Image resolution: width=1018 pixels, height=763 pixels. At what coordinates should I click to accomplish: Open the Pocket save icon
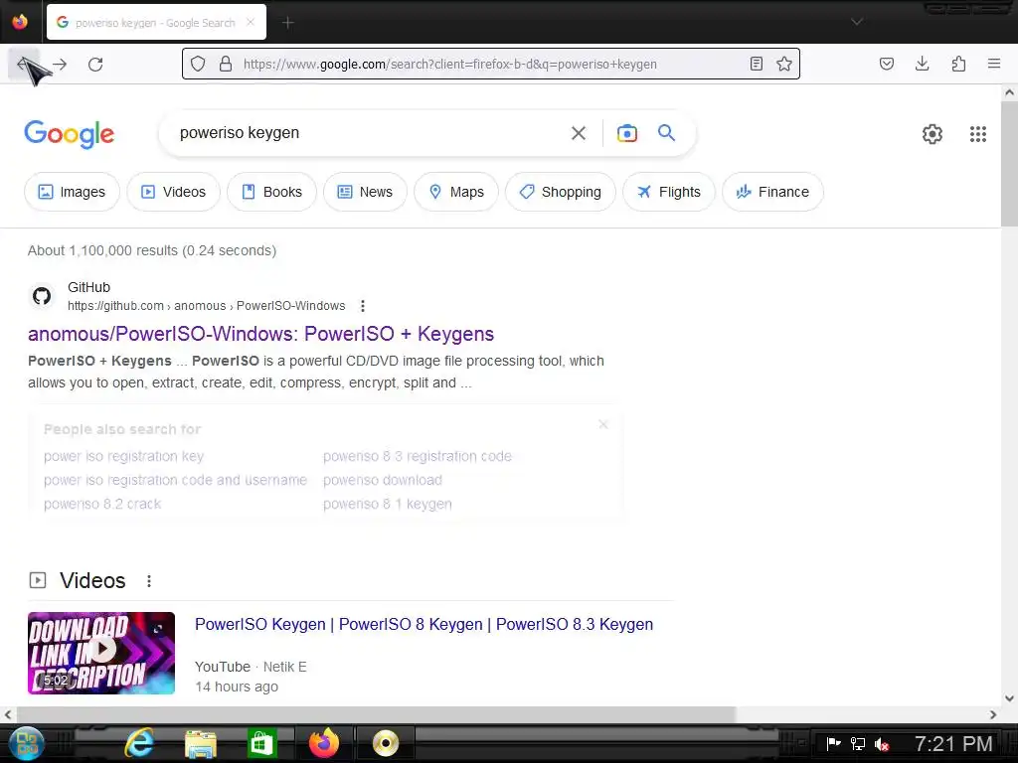pyautogui.click(x=887, y=64)
